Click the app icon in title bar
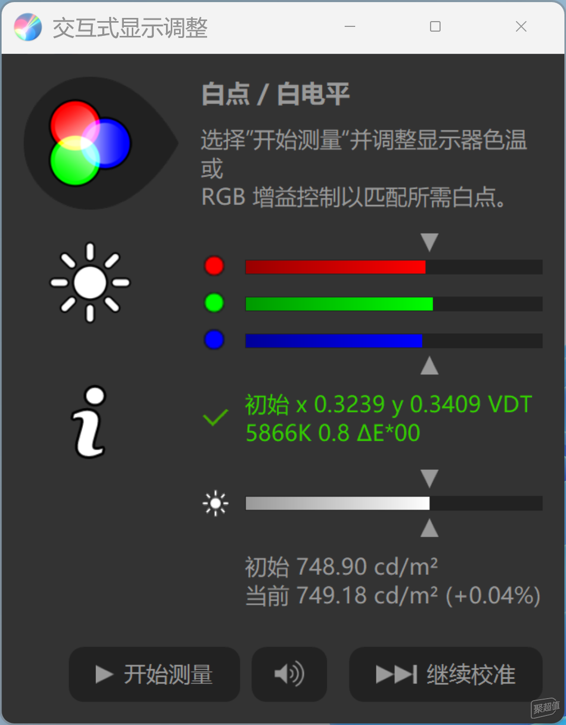Viewport: 566px width, 725px height. click(28, 27)
